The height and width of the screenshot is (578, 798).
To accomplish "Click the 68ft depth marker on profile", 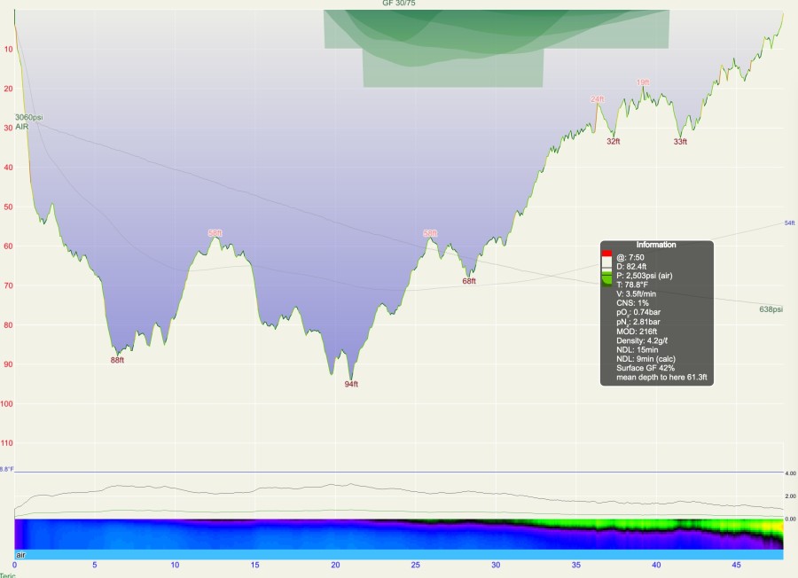I will [x=469, y=281].
